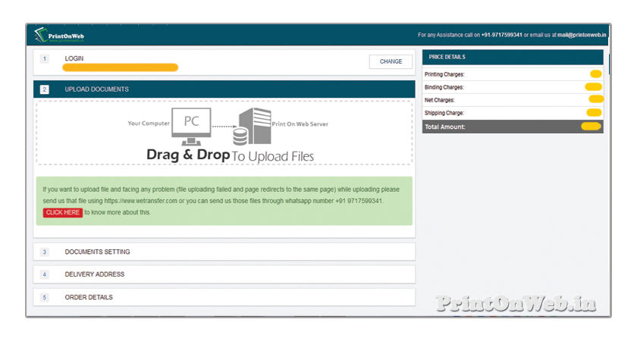637x341 pixels.
Task: Click the PrintOnWeb logo
Action: click(59, 36)
